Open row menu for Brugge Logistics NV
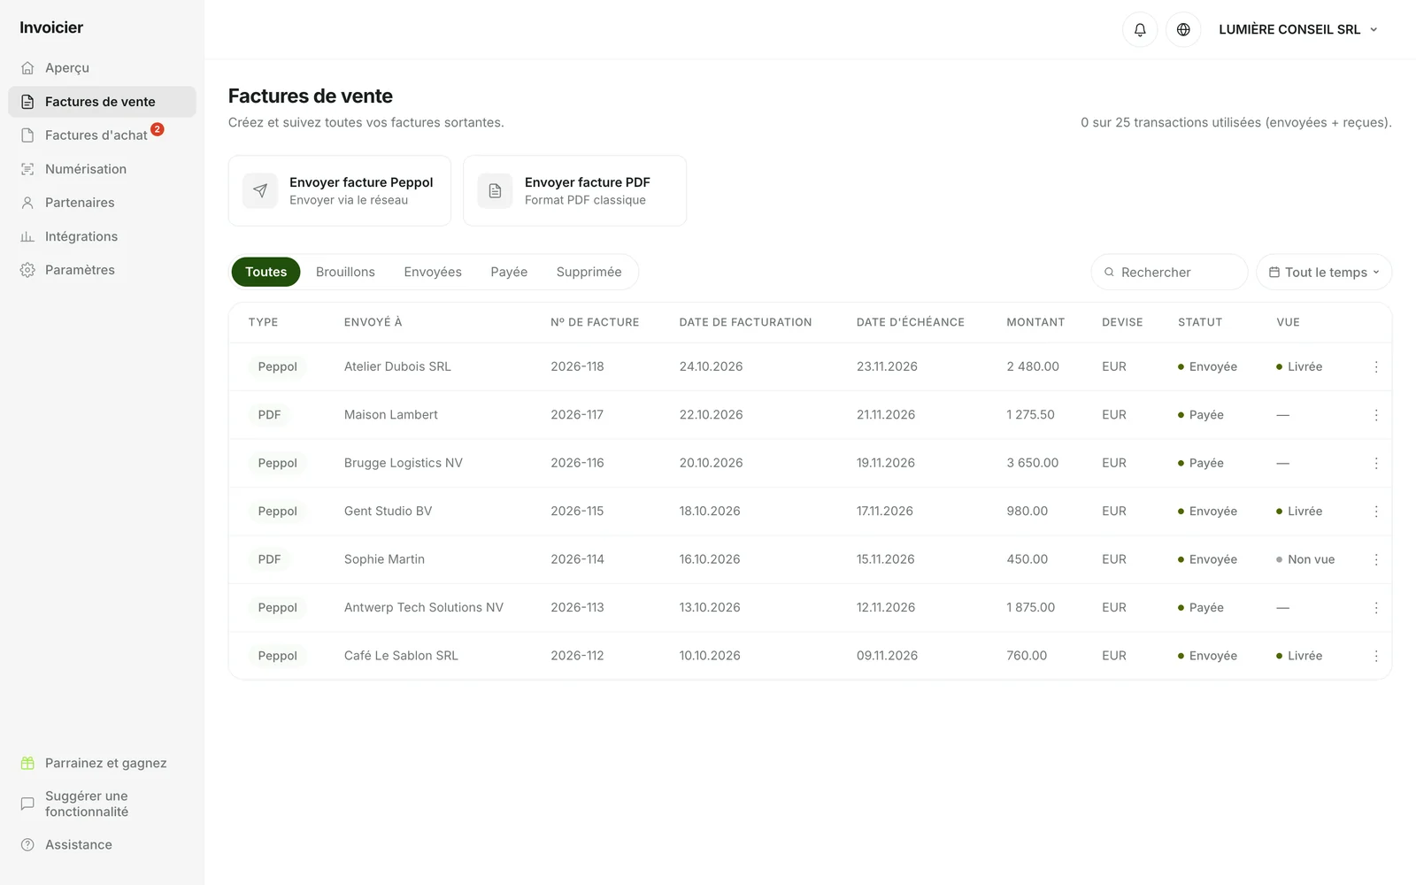The width and height of the screenshot is (1416, 885). pyautogui.click(x=1376, y=463)
